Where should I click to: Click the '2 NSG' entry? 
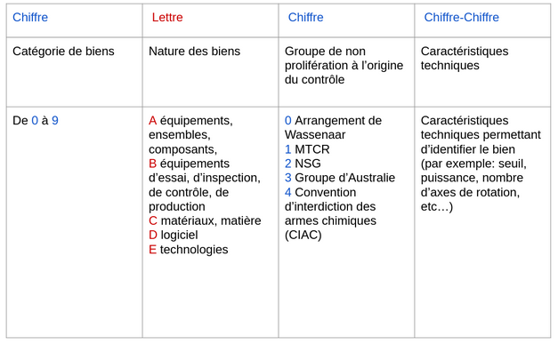pyautogui.click(x=303, y=164)
